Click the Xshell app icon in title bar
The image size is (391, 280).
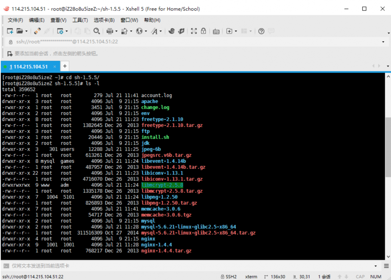coord(6,9)
